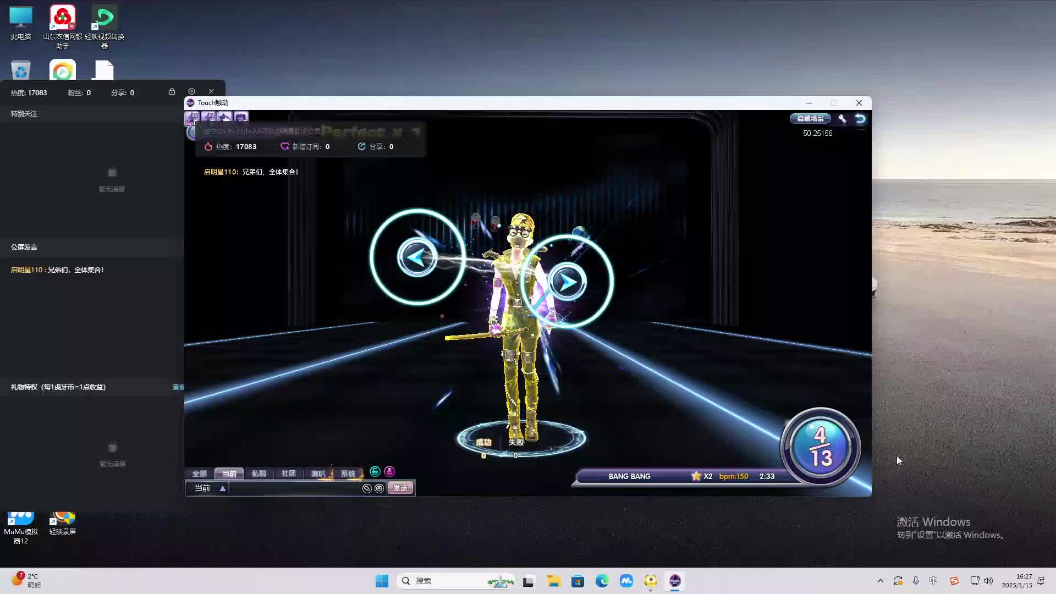Open the wrench settings icon
Screen dimensions: 1056x594
coord(842,118)
